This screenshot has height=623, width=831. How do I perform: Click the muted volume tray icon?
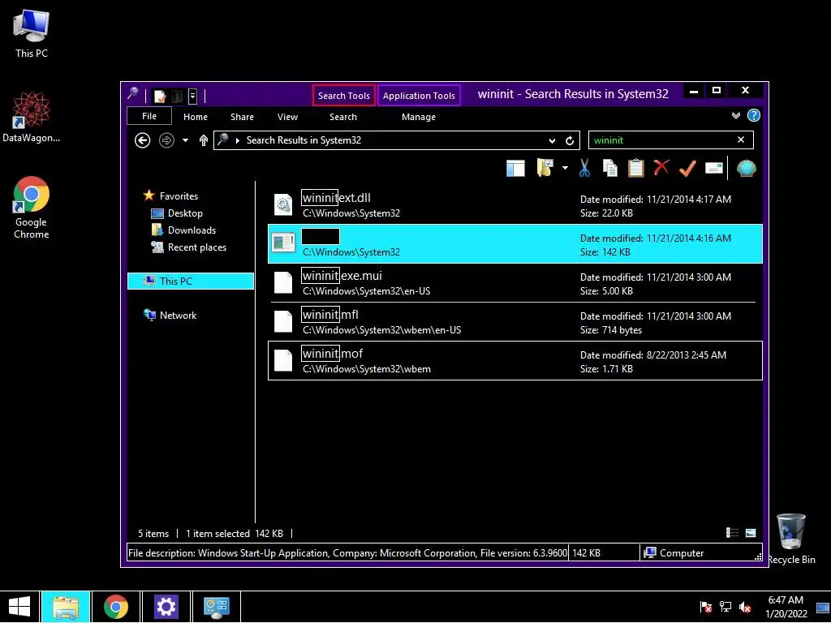(745, 607)
